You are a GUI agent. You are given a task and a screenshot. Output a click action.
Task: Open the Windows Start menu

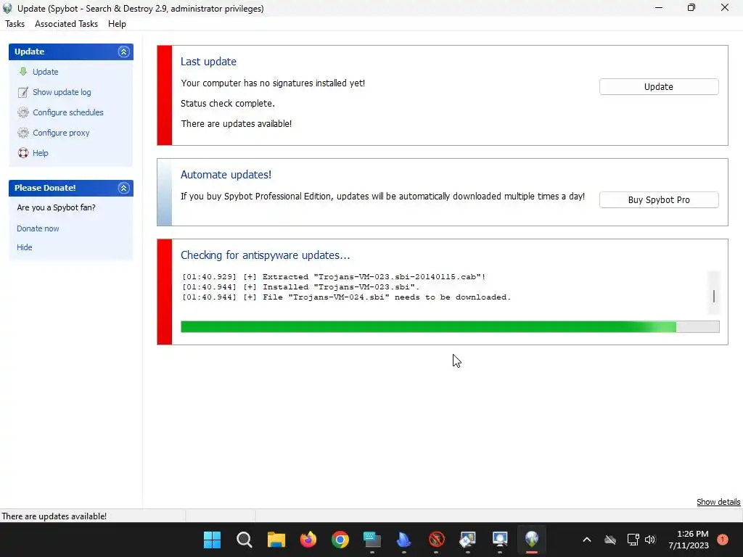212,540
